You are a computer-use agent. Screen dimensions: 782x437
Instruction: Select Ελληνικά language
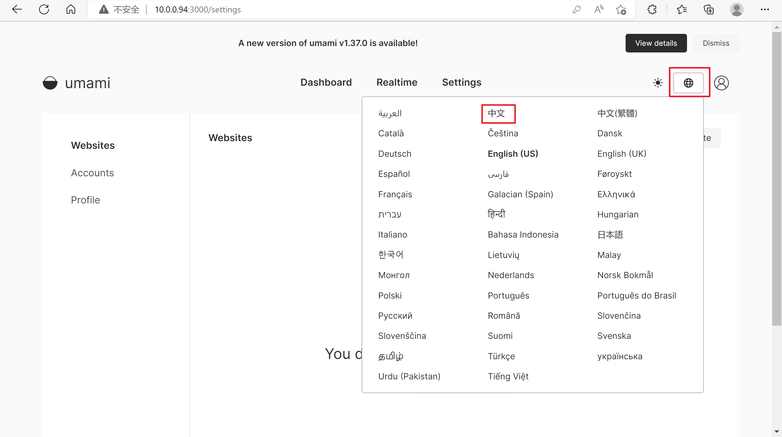[616, 194]
